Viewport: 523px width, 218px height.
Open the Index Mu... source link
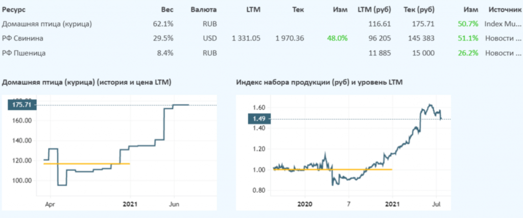(502, 24)
